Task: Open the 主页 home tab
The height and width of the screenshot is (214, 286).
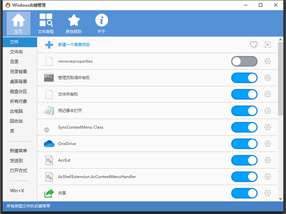Action: pyautogui.click(x=19, y=23)
